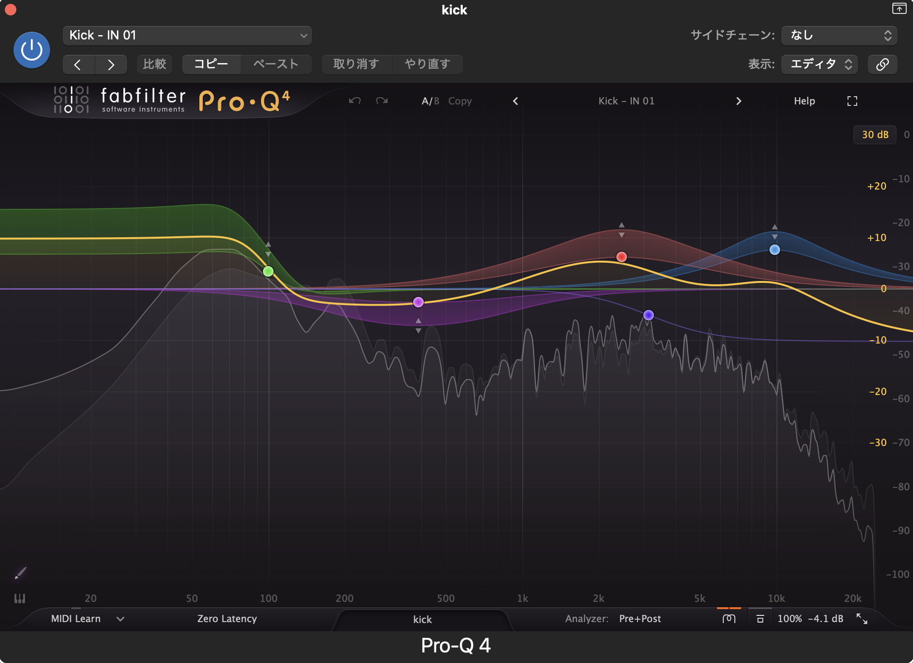Open the Help menu
The image size is (913, 663).
(804, 101)
